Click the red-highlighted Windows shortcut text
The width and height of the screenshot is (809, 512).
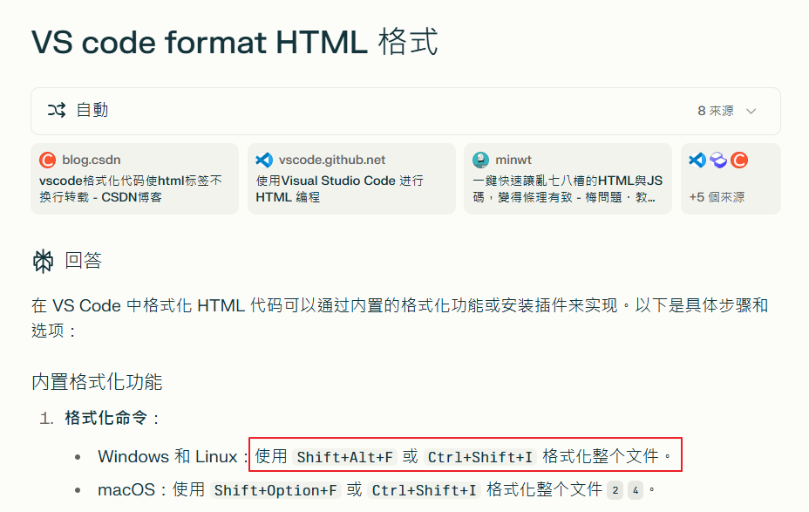tap(466, 455)
